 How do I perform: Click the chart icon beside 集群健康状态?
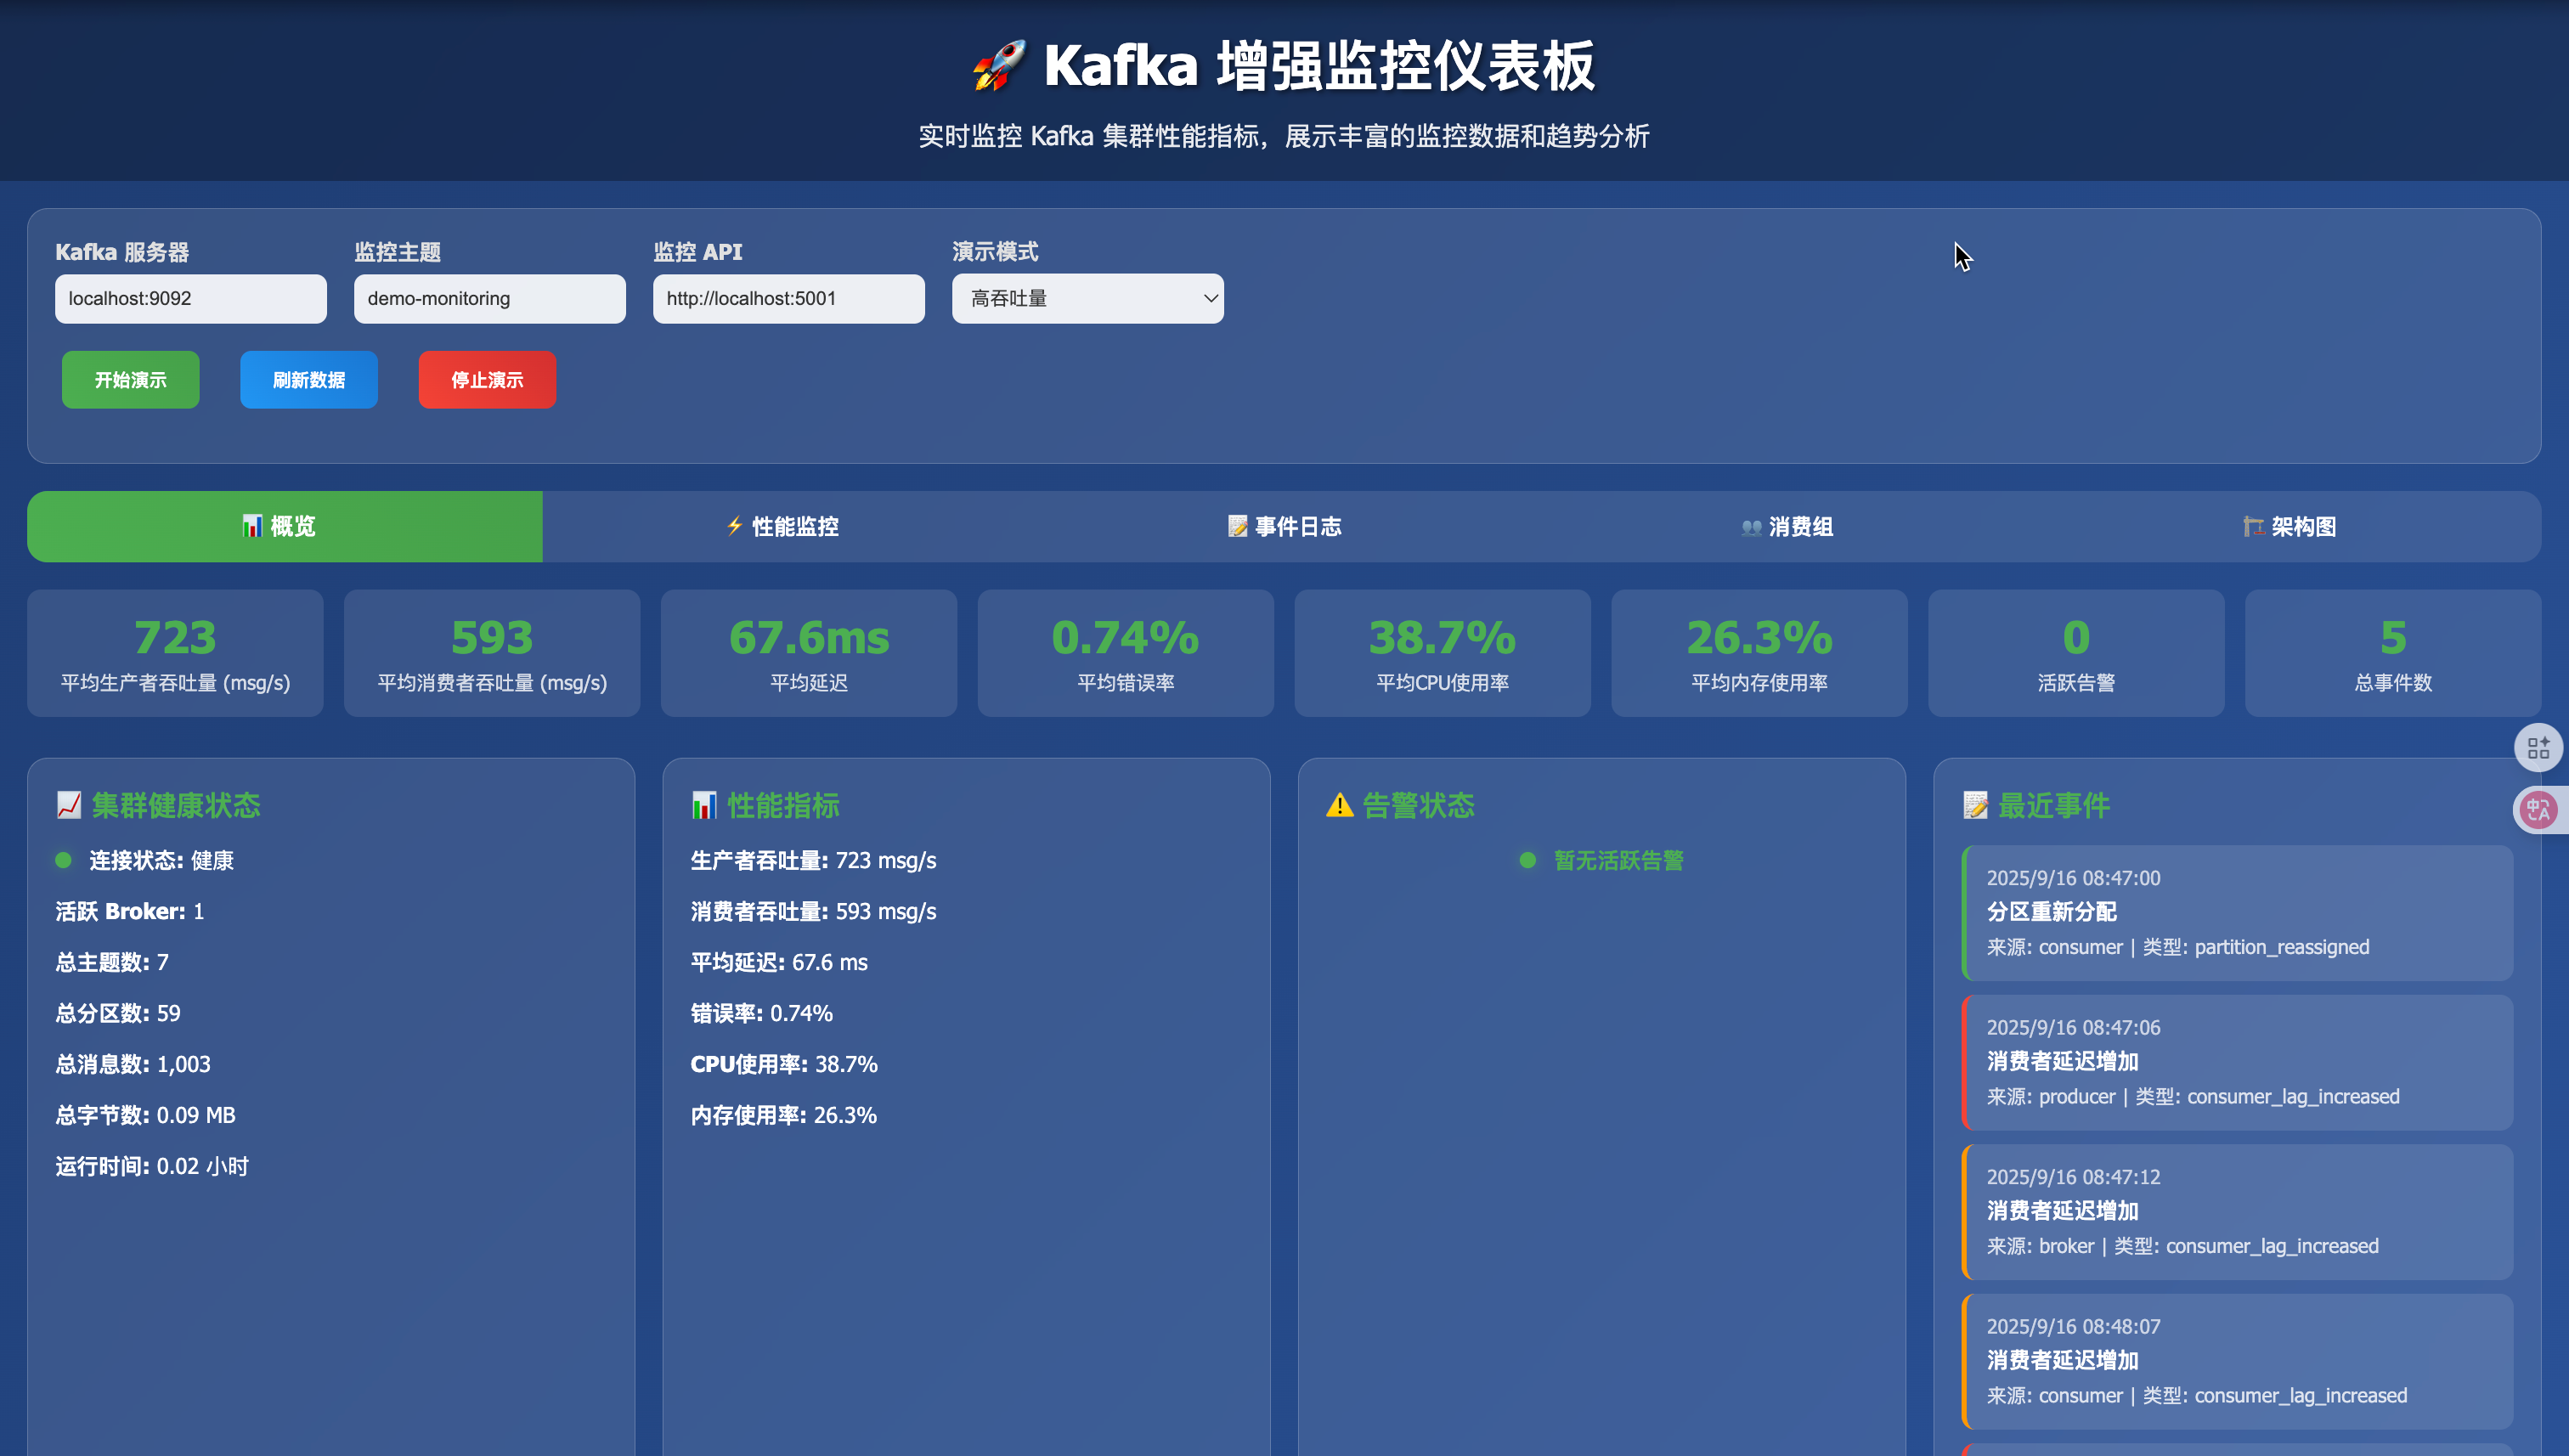pyautogui.click(x=69, y=805)
